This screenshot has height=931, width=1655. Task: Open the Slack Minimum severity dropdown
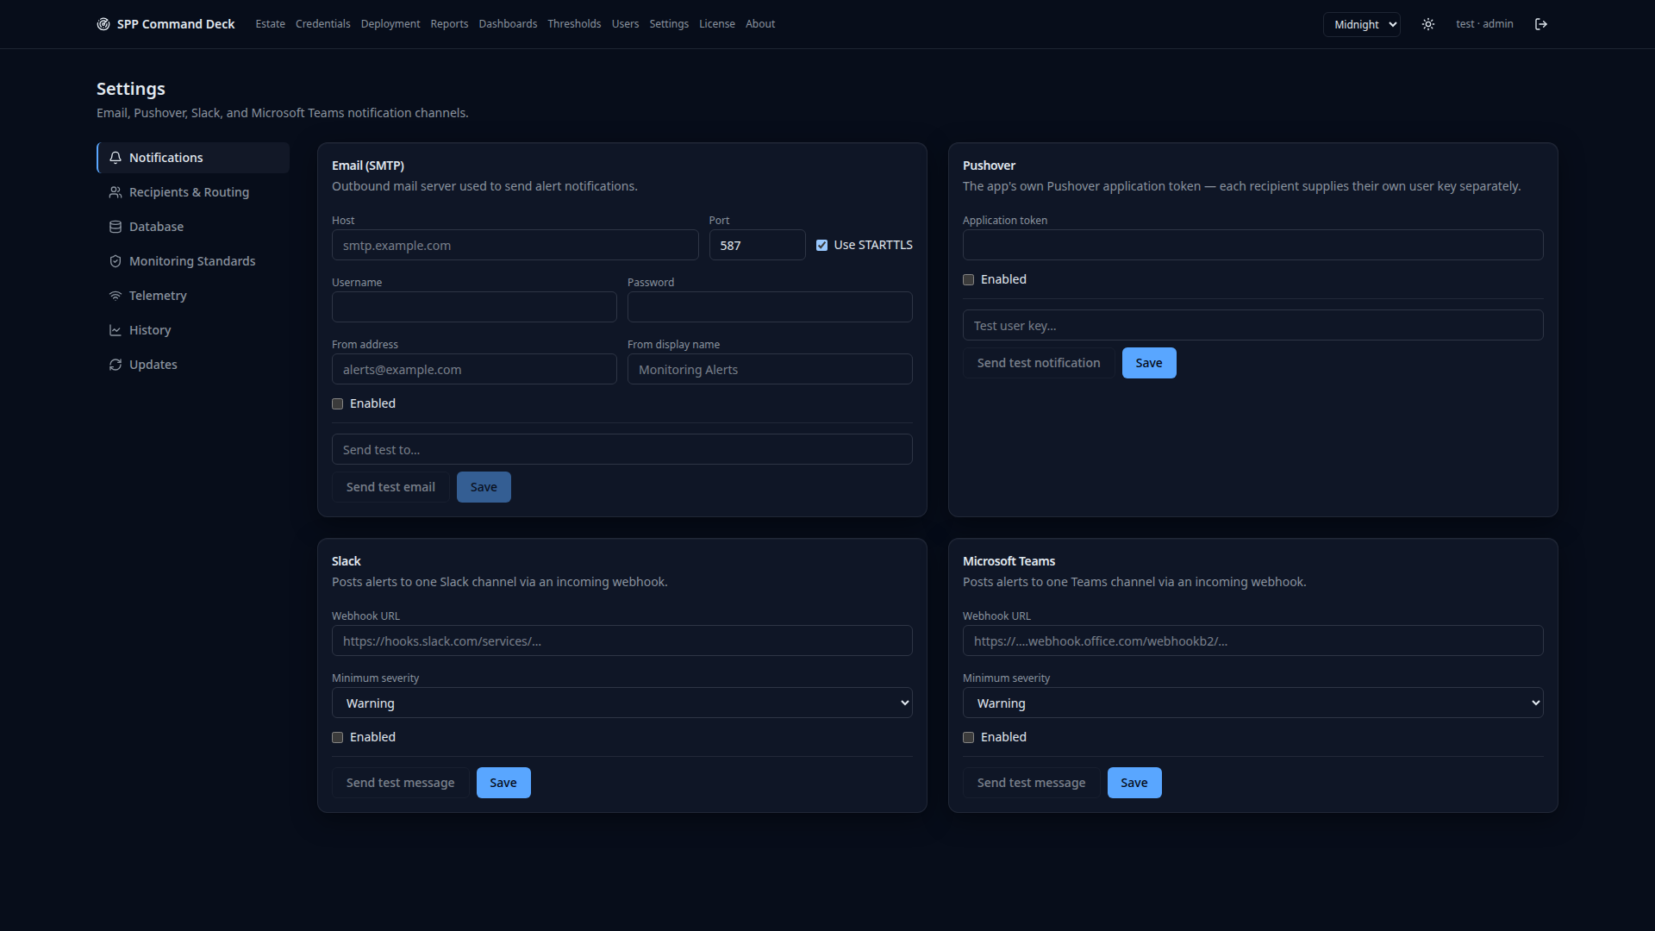tap(621, 703)
